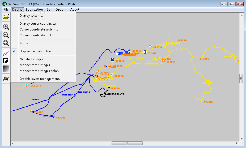Close the Display menu from menu bar
Screen dimensions: 246x148
[x=17, y=10]
